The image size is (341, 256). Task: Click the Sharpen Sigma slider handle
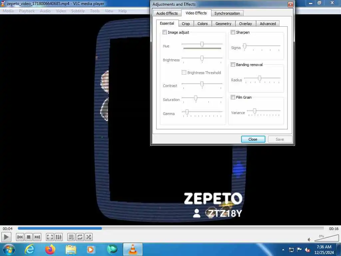tap(245, 46)
